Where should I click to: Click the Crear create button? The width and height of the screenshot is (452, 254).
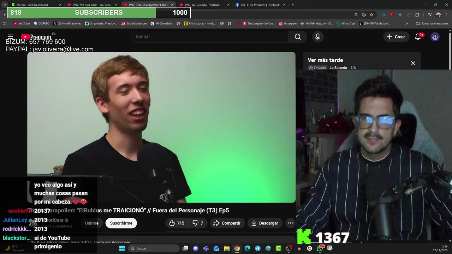coord(396,37)
